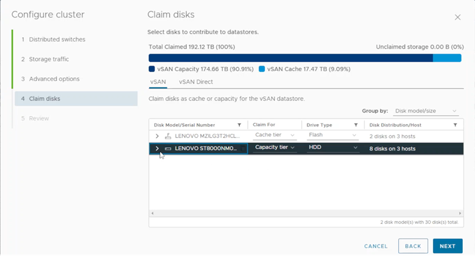Open Claim For dropdown showing Cache tier

pyautogui.click(x=275, y=135)
